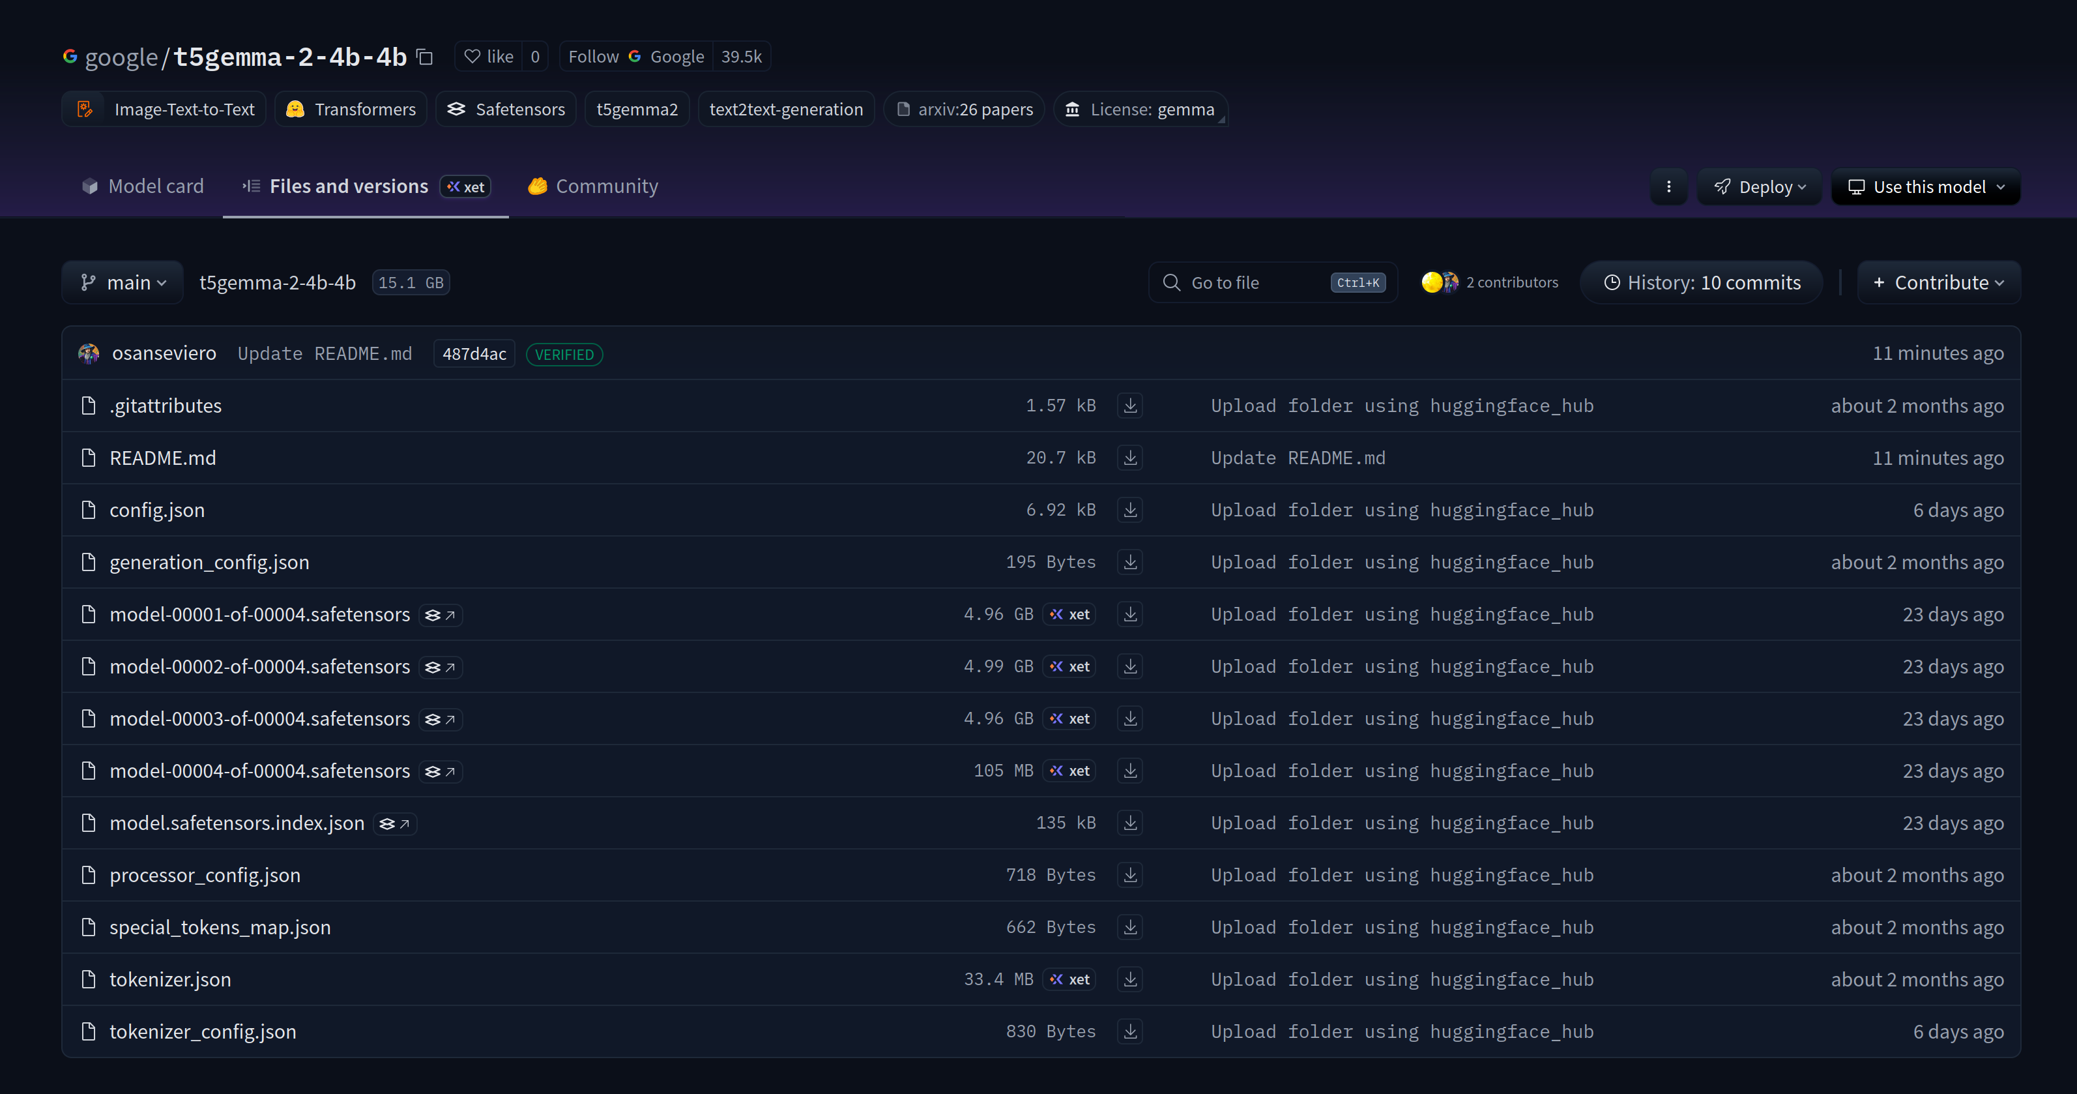
Task: Open safetensors viewer for model-00001-of-00004
Action: coord(441,615)
